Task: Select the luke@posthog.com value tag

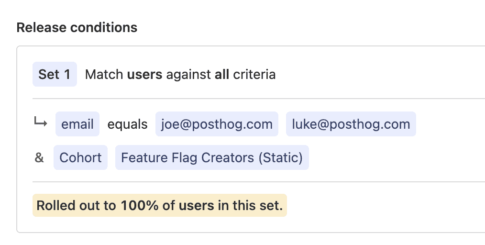Action: 351,124
